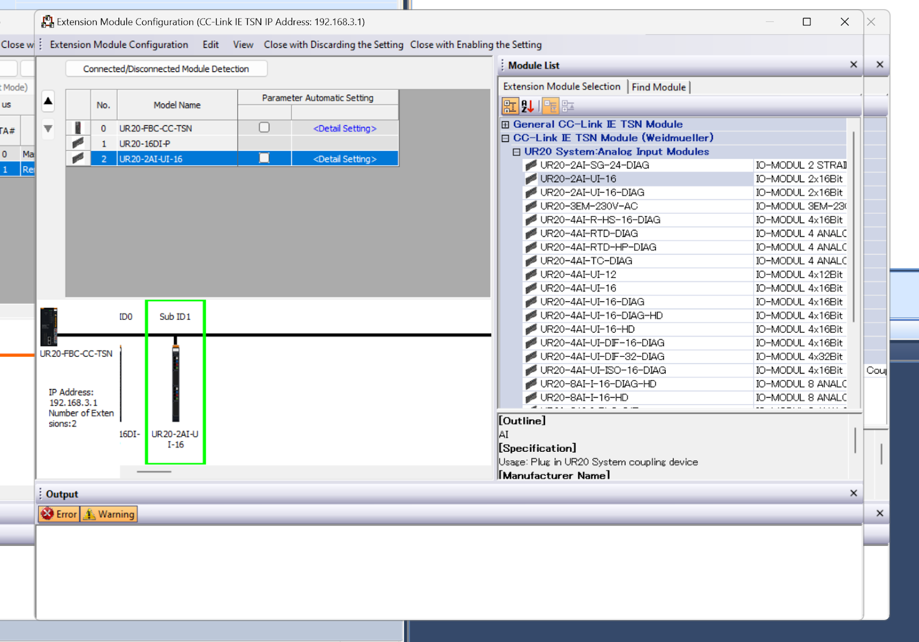Screen dimensions: 919x642
Task: Move selected module up with up arrow
Action: point(48,102)
